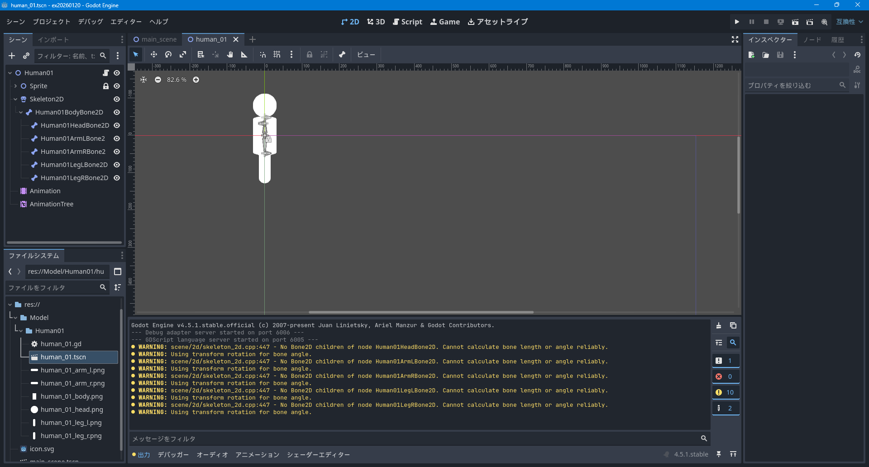Hide the Skeleton2D node

point(117,99)
